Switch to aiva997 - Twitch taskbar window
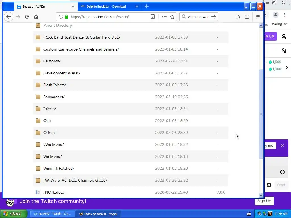Image resolution: width=291 pixels, height=218 pixels. point(53,214)
